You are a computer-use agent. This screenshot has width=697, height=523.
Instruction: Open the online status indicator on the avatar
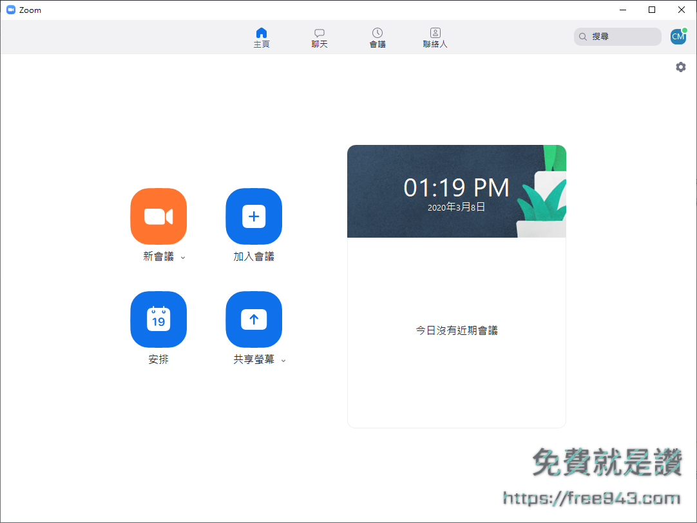click(x=684, y=30)
